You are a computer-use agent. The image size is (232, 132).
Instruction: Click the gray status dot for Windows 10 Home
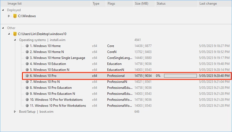(27, 46)
